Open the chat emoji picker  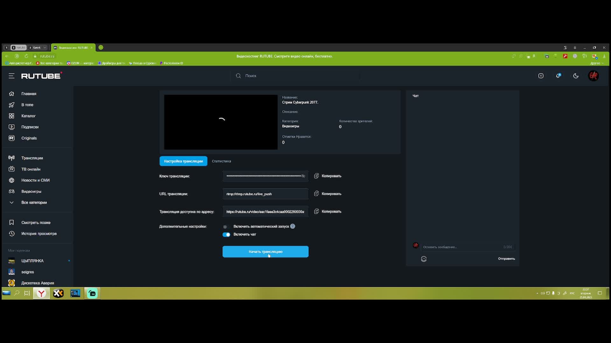tap(424, 259)
